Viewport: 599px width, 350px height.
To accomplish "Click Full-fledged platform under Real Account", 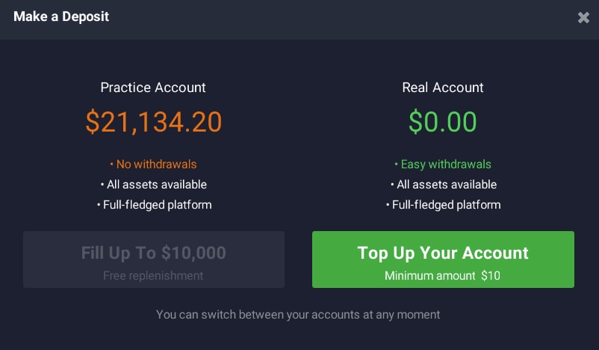I will click(443, 204).
